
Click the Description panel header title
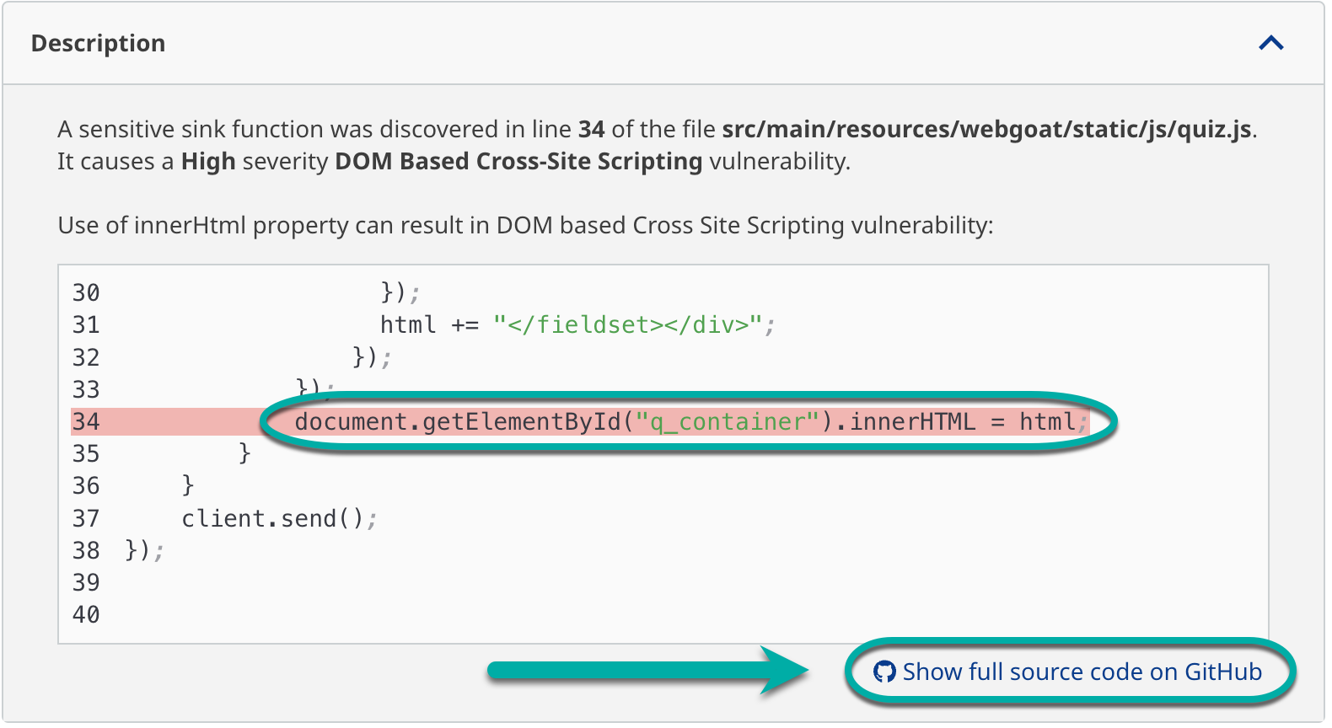pos(98,44)
